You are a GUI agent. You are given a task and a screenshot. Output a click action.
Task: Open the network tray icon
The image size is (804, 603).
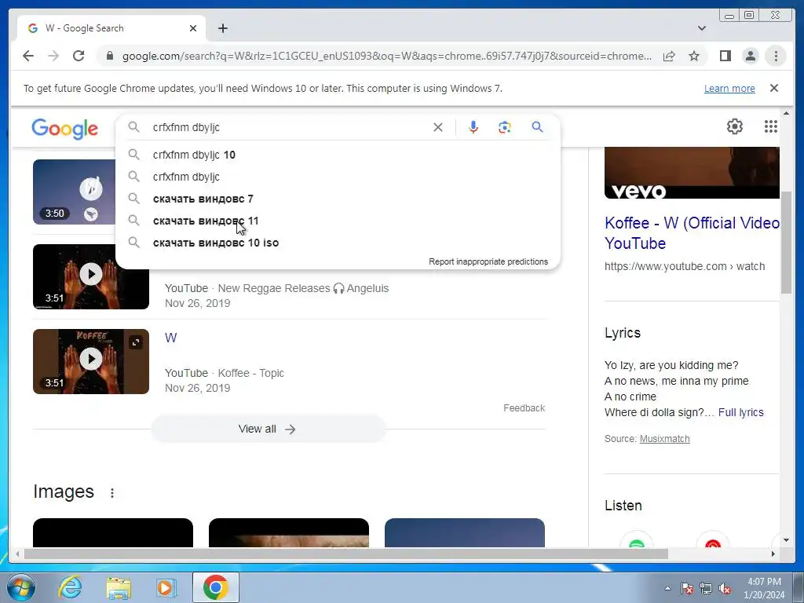click(706, 588)
